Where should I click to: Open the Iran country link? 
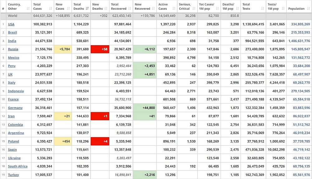click(x=11, y=116)
